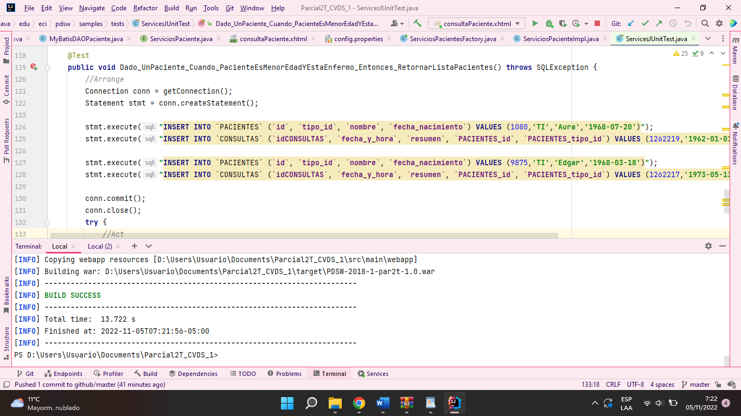The width and height of the screenshot is (741, 416).
Task: Open Search Everywhere magnifier icon
Action: 705,23
